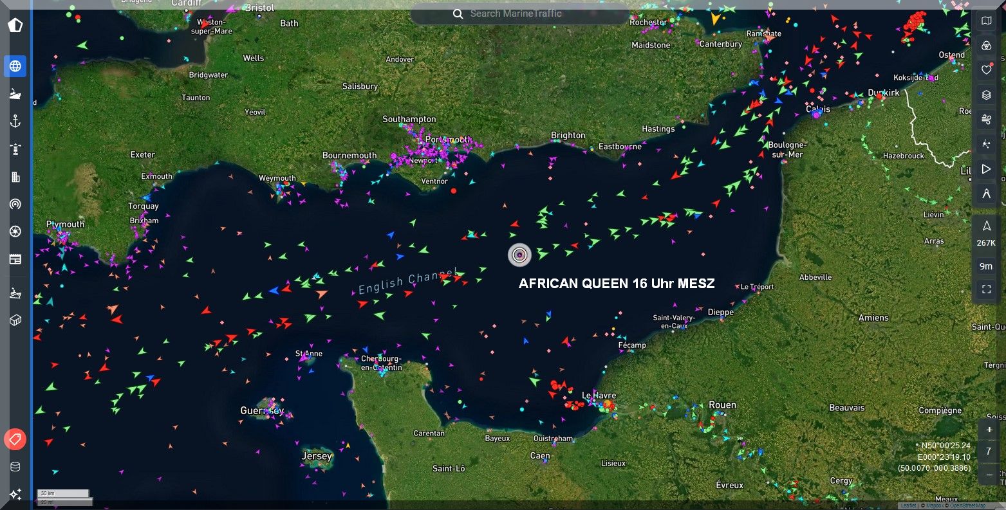This screenshot has width=1006, height=510.
Task: Open the favorites heart icon
Action: coord(986,69)
